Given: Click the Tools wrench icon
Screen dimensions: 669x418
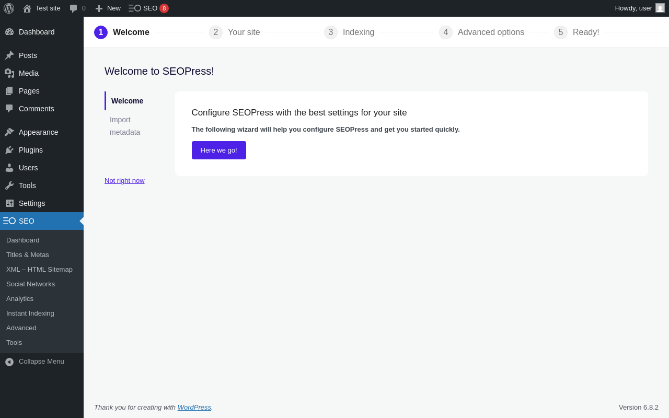Looking at the screenshot, I should point(9,185).
